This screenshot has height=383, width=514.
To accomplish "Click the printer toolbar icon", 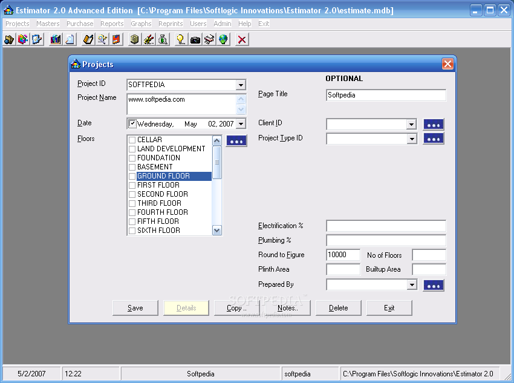I will 209,40.
